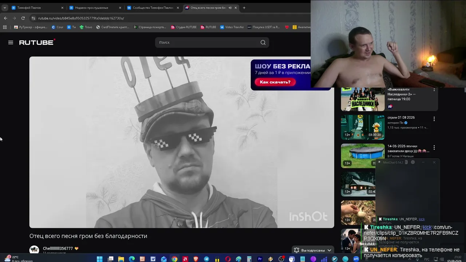This screenshot has width=466, height=262.
Task: Open the Студия RUTUBE bookmark
Action: [x=183, y=27]
